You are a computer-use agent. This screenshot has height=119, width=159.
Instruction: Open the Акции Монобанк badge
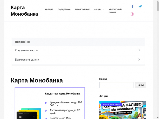[x=111, y=104]
